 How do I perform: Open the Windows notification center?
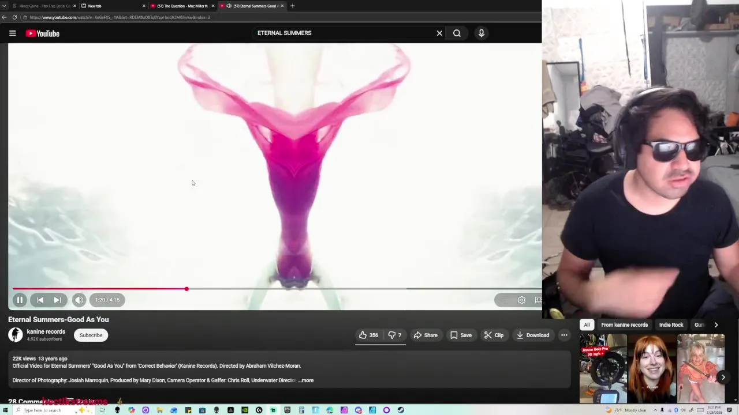[729, 410]
